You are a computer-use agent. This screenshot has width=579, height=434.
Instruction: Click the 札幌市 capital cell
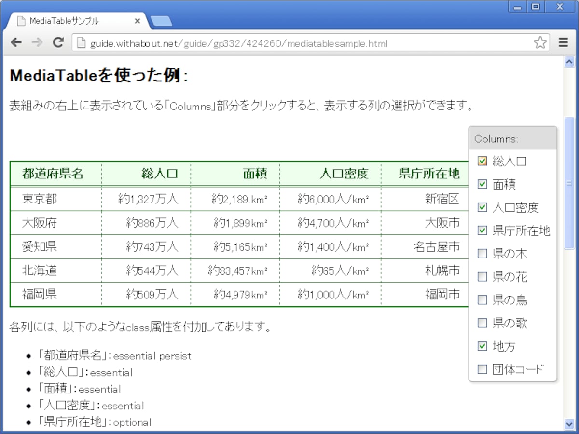(425, 271)
